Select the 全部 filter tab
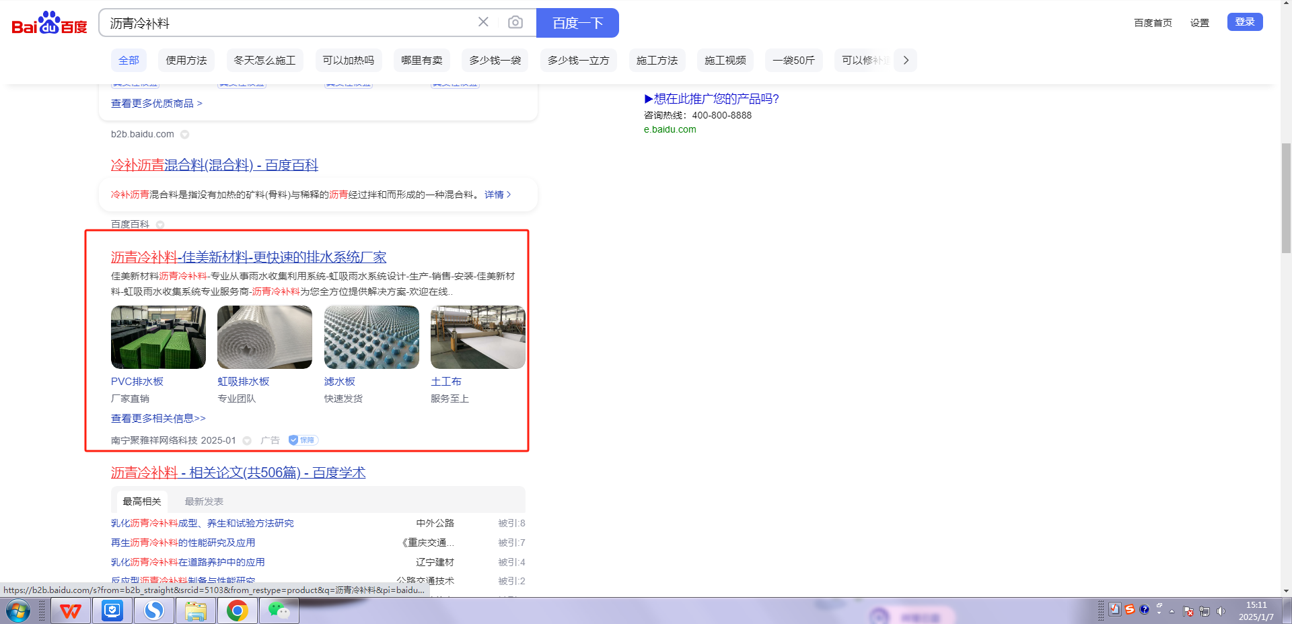 129,61
